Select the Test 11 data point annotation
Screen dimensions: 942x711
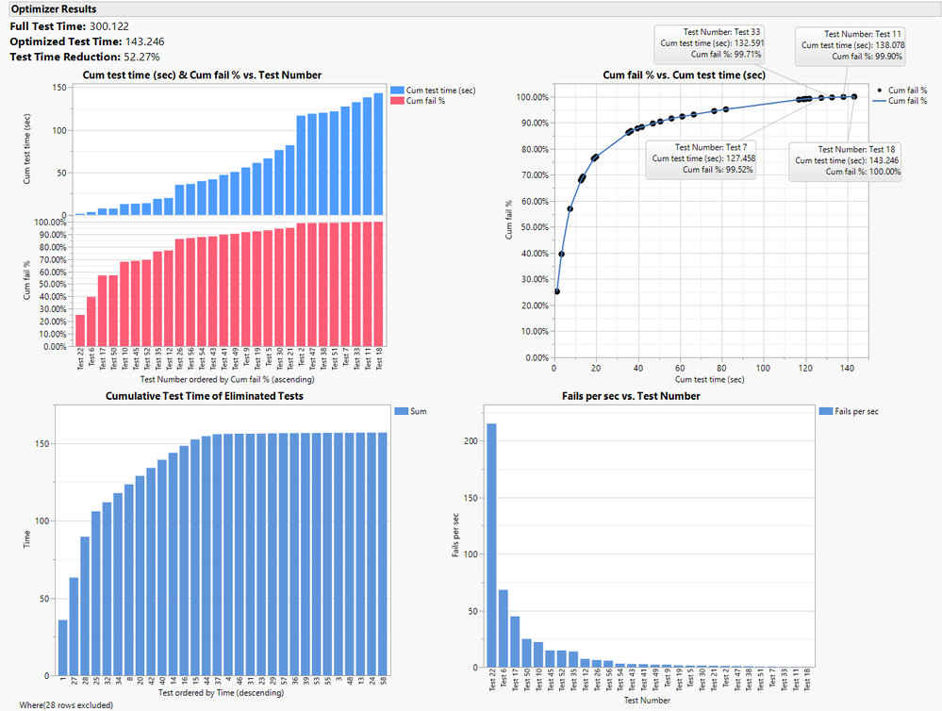tap(850, 42)
